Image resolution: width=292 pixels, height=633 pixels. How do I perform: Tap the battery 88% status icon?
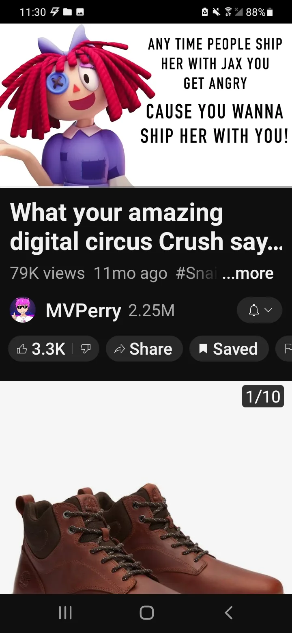click(x=260, y=12)
